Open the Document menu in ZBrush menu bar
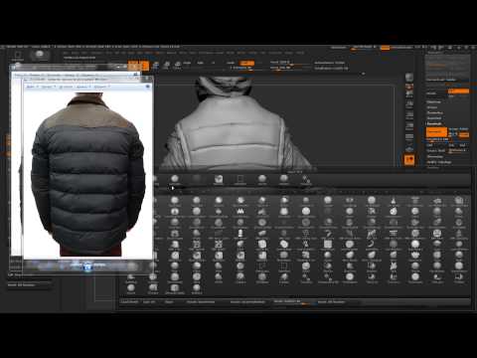The image size is (477, 358). pyautogui.click(x=97, y=53)
